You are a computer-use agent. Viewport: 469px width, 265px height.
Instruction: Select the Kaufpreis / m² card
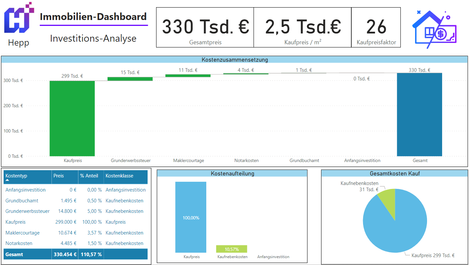pyautogui.click(x=302, y=28)
